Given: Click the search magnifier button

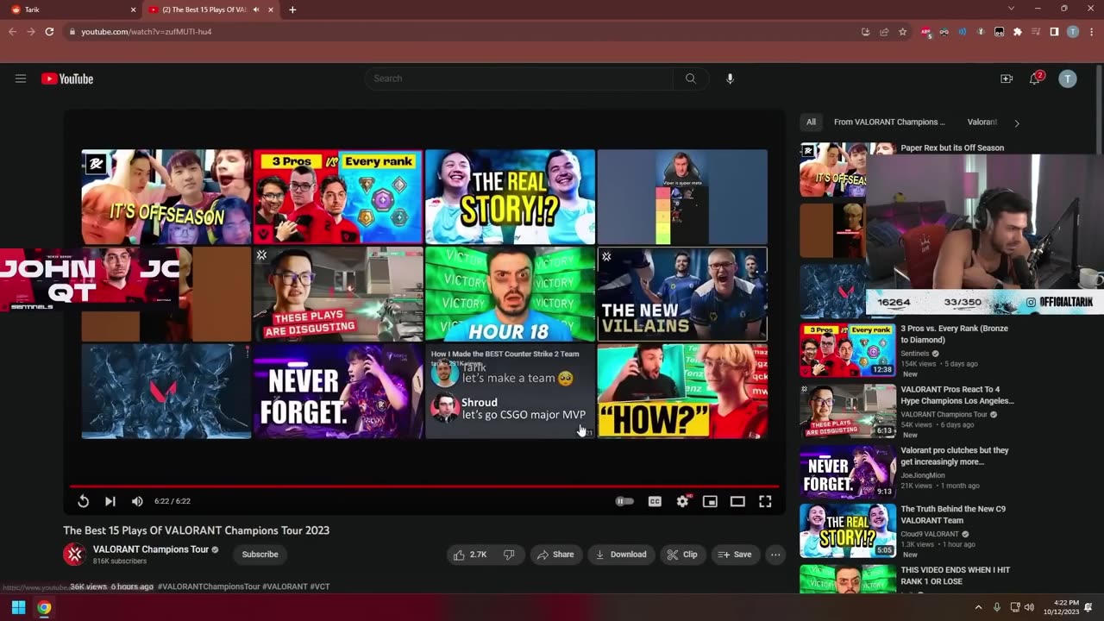Looking at the screenshot, I should [x=691, y=78].
